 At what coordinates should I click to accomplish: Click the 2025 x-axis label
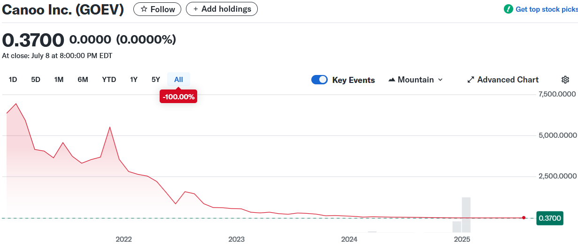coord(462,239)
